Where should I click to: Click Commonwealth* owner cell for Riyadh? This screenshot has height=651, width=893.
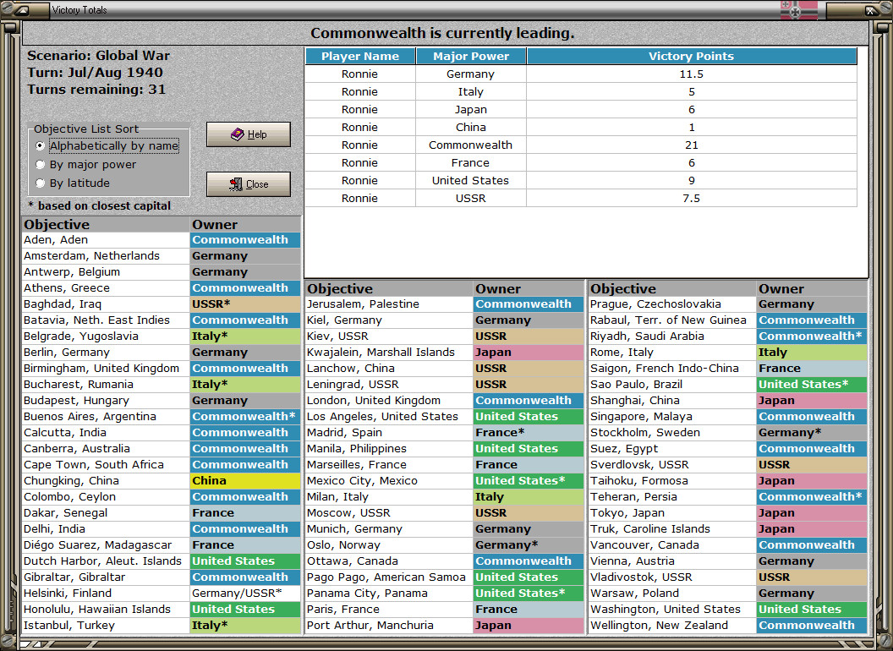pyautogui.click(x=812, y=336)
